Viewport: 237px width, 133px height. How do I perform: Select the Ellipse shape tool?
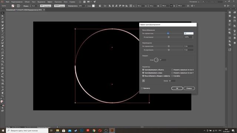(x=3, y=37)
